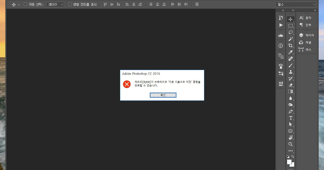Viewport: 324px width, 170px height.
Task: Select the Crop tool
Action: coord(291,46)
